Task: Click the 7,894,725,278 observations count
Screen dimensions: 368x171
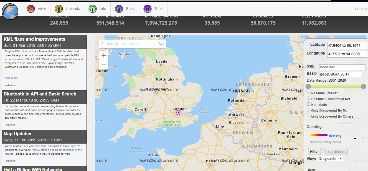Action: point(161,23)
